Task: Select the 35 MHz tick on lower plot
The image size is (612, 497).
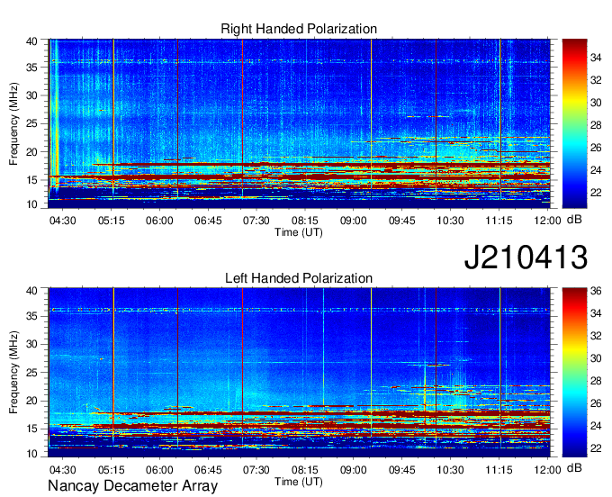Action: pyautogui.click(x=31, y=316)
